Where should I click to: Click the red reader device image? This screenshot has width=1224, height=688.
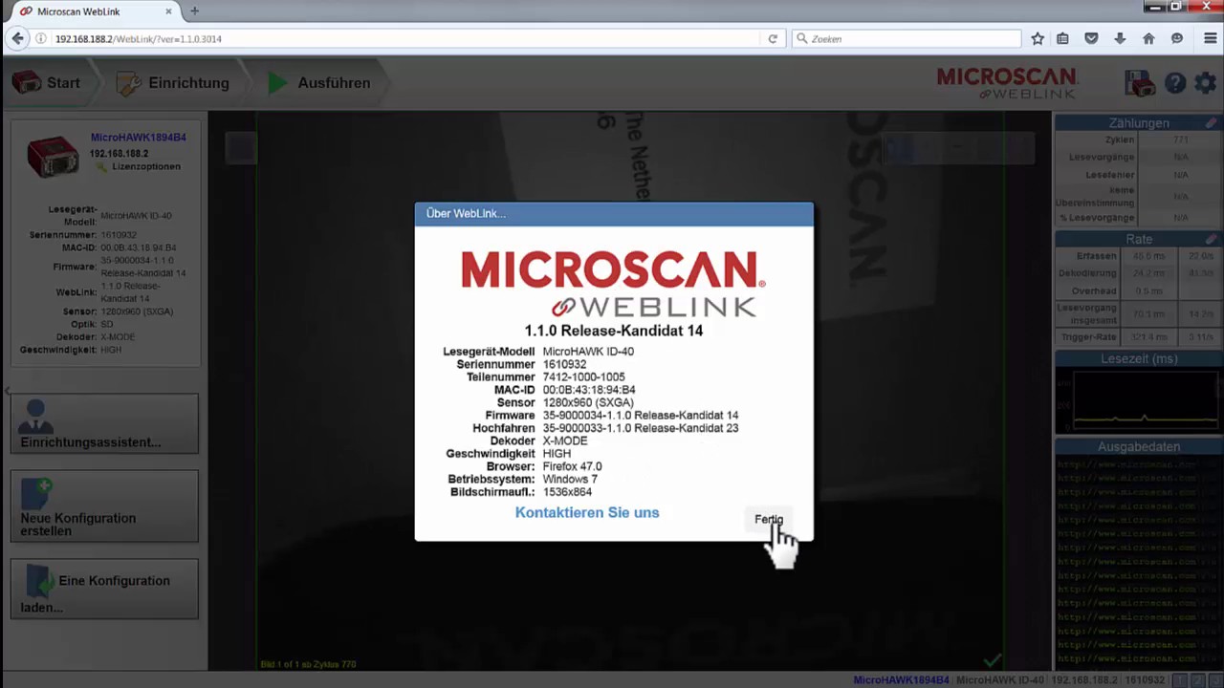pos(53,157)
